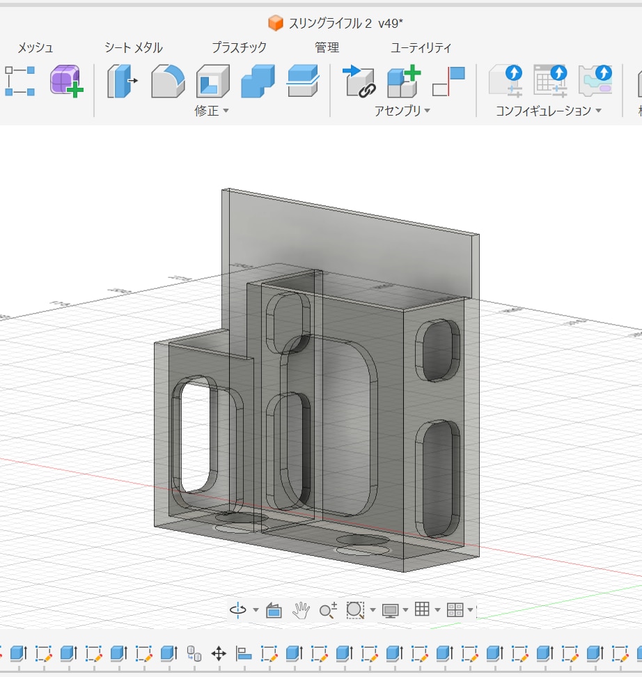Activate the Pan hand tool

301,610
